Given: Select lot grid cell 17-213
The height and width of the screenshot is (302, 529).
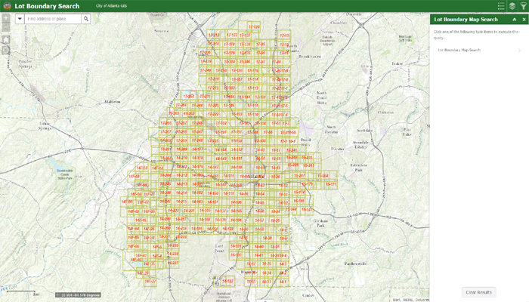Looking at the screenshot, I should pyautogui.click(x=214, y=35).
